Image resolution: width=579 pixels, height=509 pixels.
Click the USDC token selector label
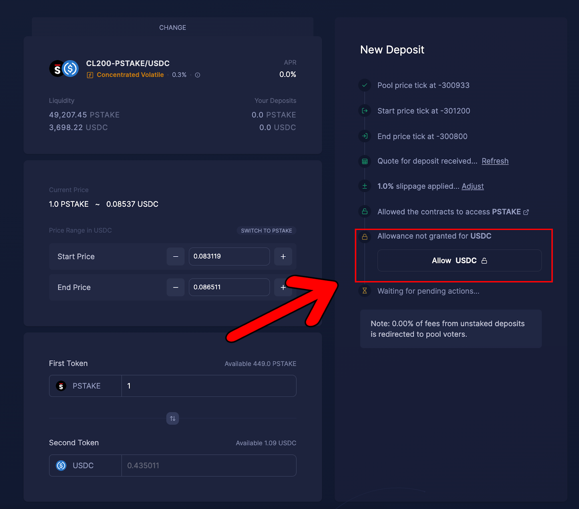pyautogui.click(x=83, y=466)
